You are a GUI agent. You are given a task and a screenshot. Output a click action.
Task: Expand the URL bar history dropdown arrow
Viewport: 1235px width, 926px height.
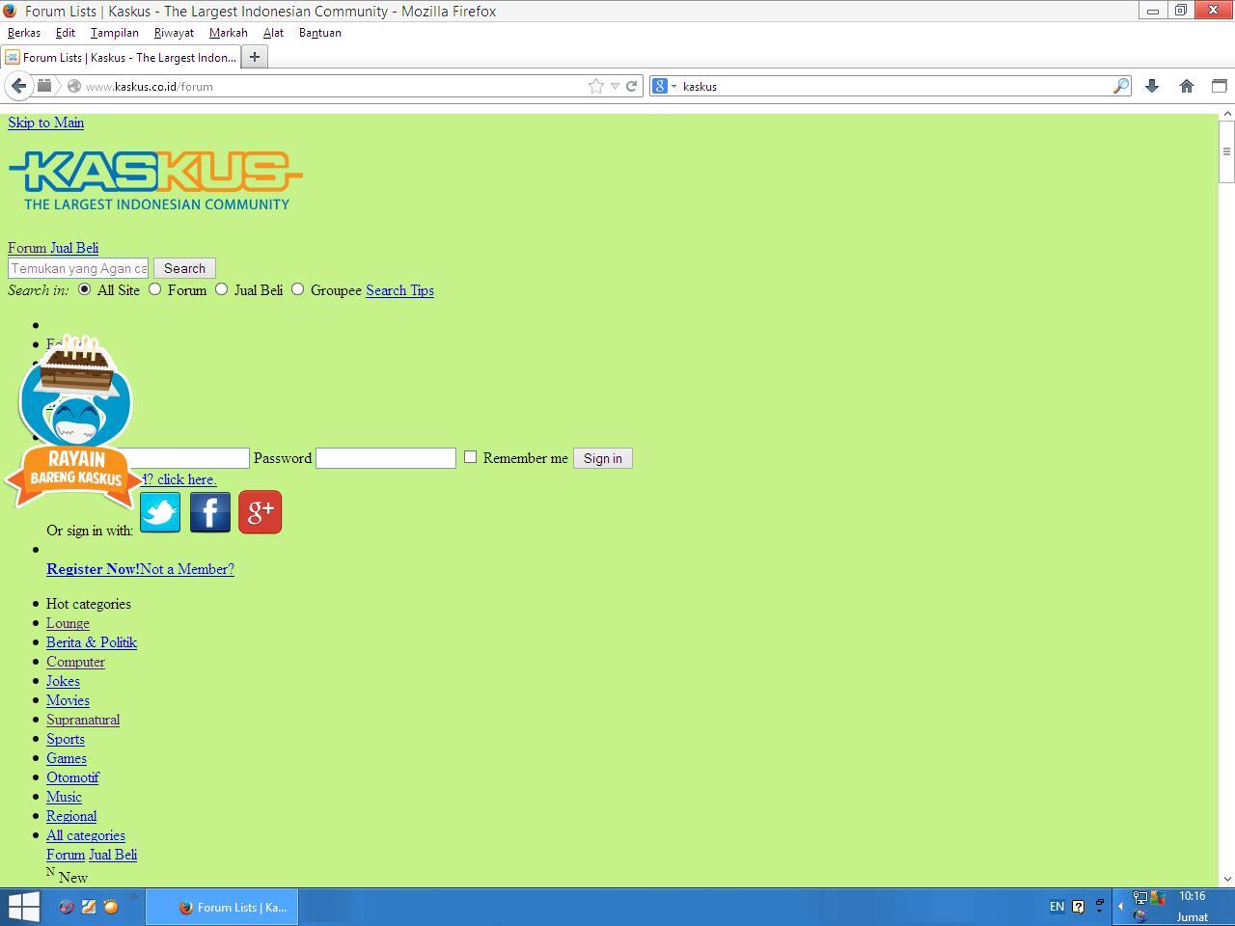(x=615, y=86)
